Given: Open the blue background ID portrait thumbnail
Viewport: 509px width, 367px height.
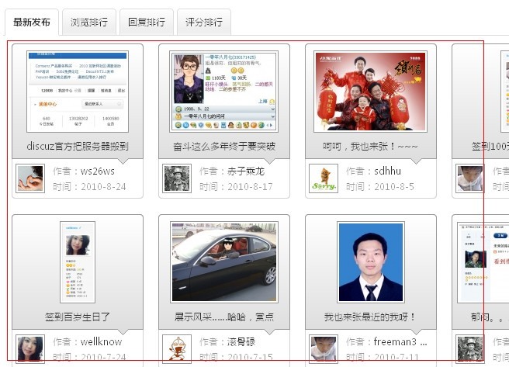Looking at the screenshot, I should click(x=371, y=262).
